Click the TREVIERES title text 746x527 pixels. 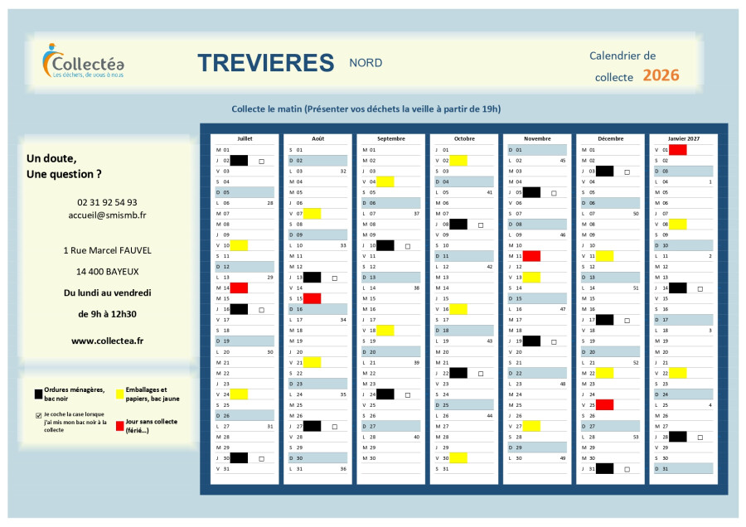point(265,63)
